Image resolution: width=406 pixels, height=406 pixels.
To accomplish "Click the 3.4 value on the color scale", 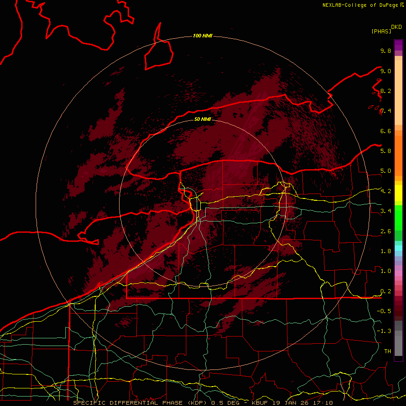I will pyautogui.click(x=386, y=211).
